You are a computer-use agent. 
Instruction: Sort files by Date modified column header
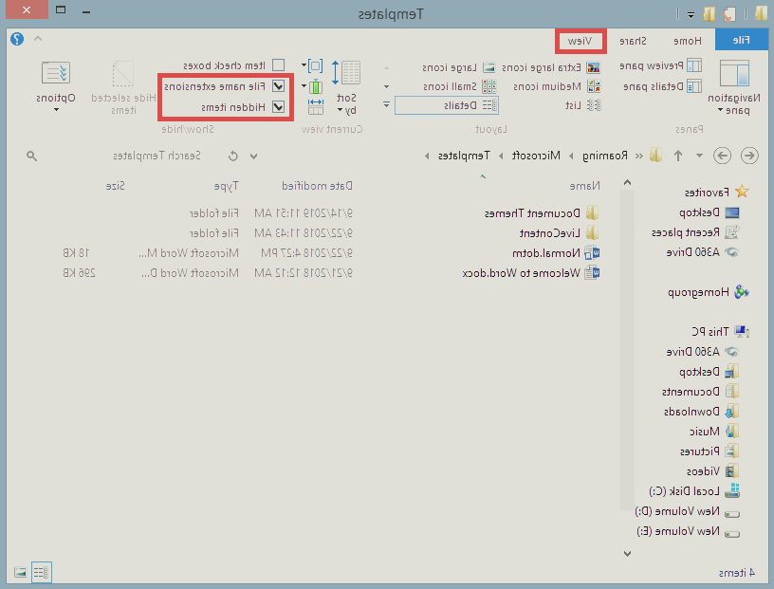(x=317, y=186)
